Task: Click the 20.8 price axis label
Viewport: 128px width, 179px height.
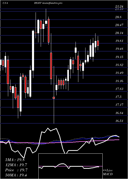Action: coord(118,17)
